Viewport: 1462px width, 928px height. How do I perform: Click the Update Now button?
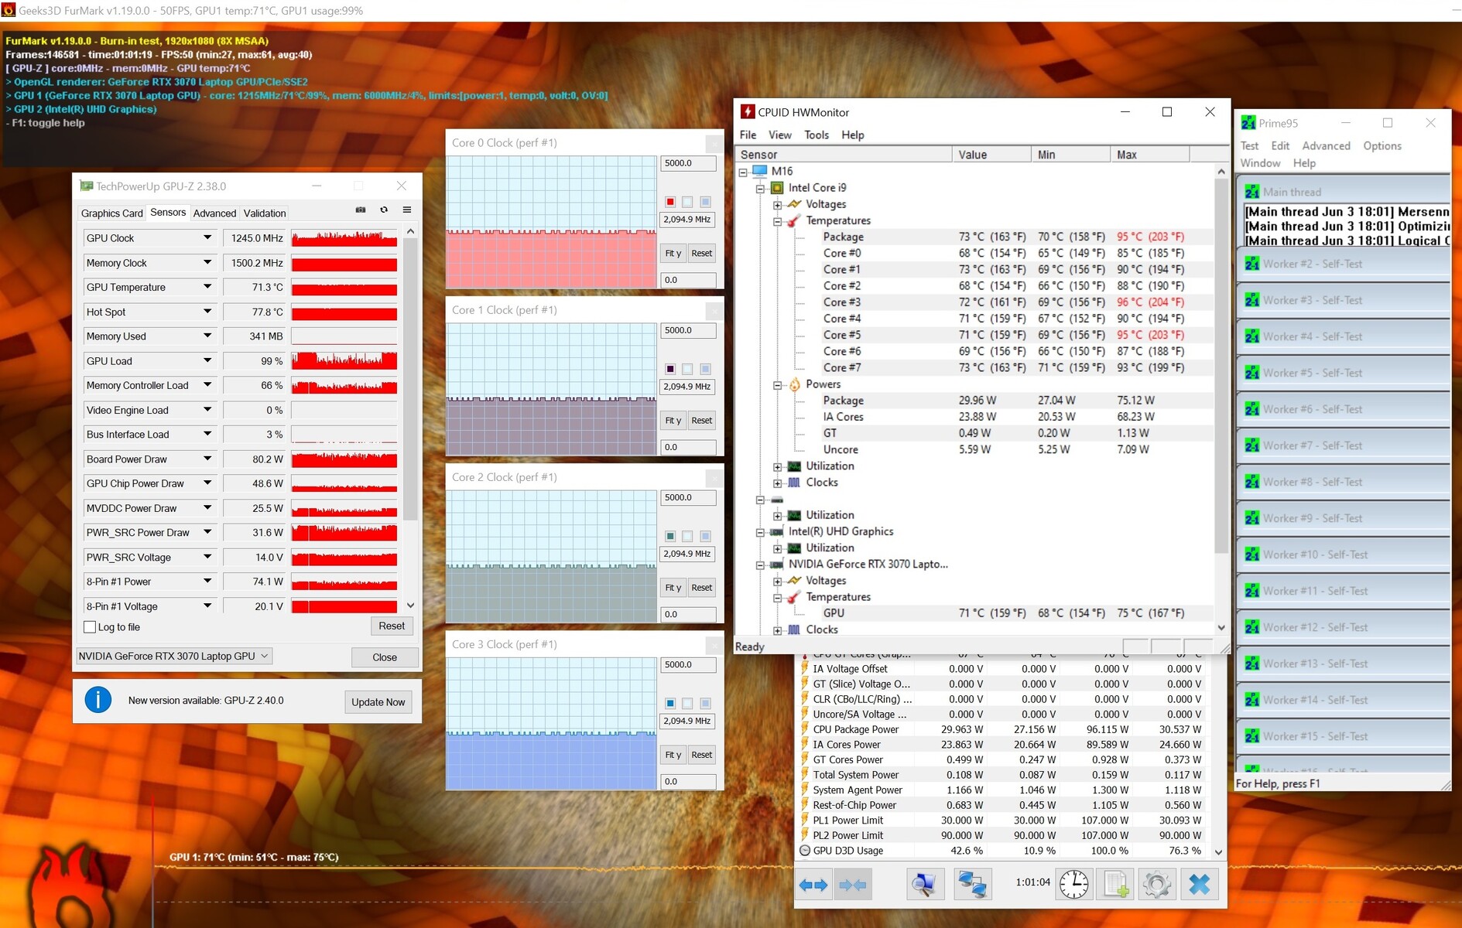pyautogui.click(x=378, y=701)
